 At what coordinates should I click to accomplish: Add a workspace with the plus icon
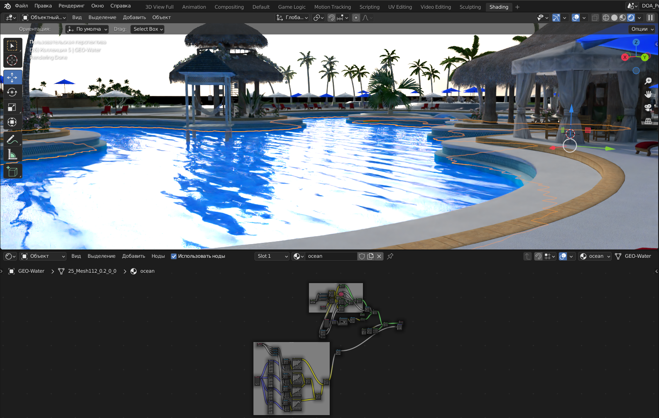(517, 7)
